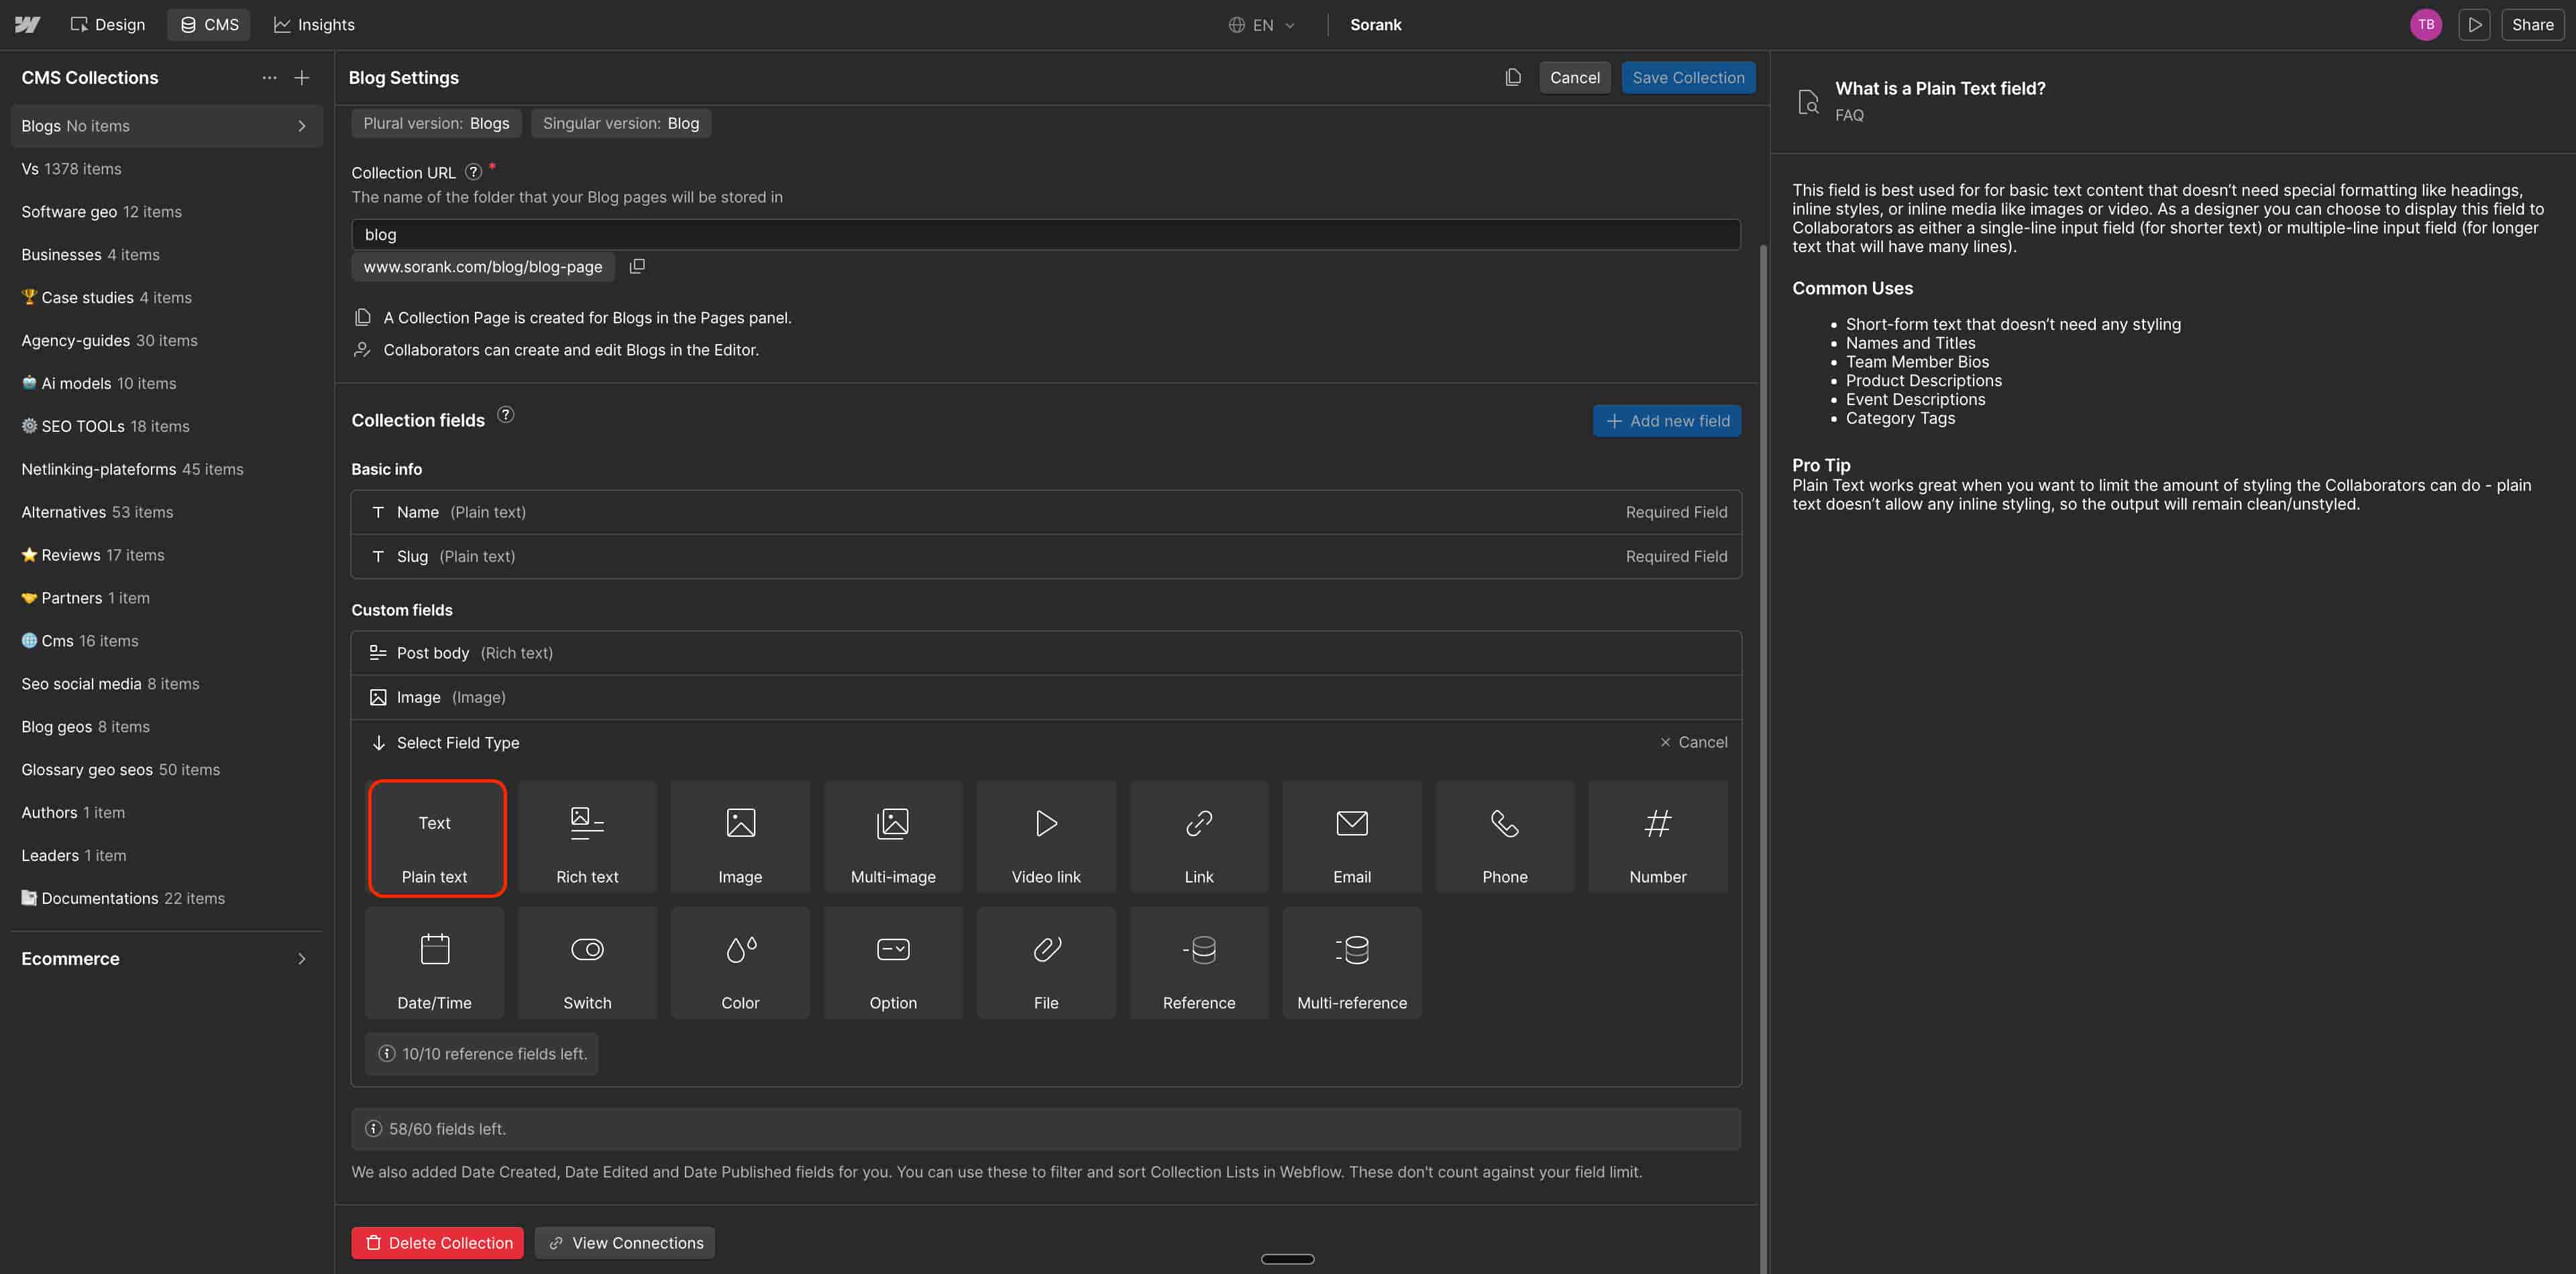Click the Add new field button
This screenshot has width=2576, height=1274.
coord(1667,420)
